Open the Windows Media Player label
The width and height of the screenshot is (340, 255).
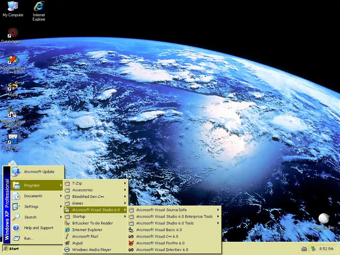point(92,250)
